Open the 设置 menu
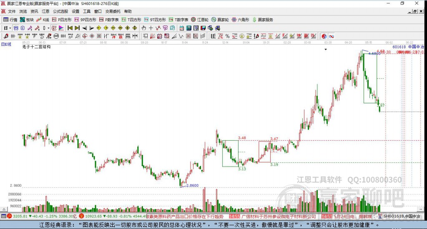The image size is (427, 229). coord(75,11)
